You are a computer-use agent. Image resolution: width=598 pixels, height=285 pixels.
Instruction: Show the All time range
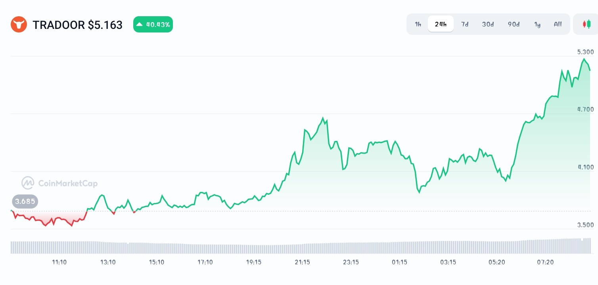[x=558, y=24]
